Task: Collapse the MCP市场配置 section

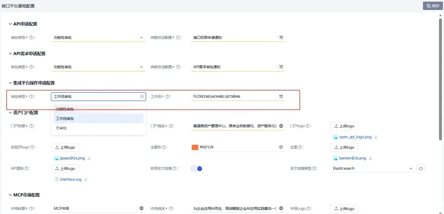Action: pos(10,195)
